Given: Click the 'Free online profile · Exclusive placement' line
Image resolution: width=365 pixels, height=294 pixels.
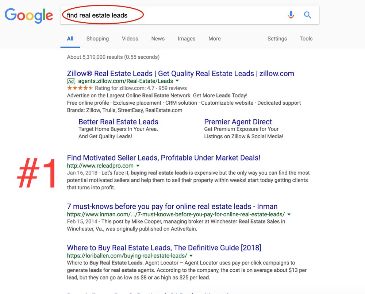Looking at the screenshot, I should pos(184,103).
